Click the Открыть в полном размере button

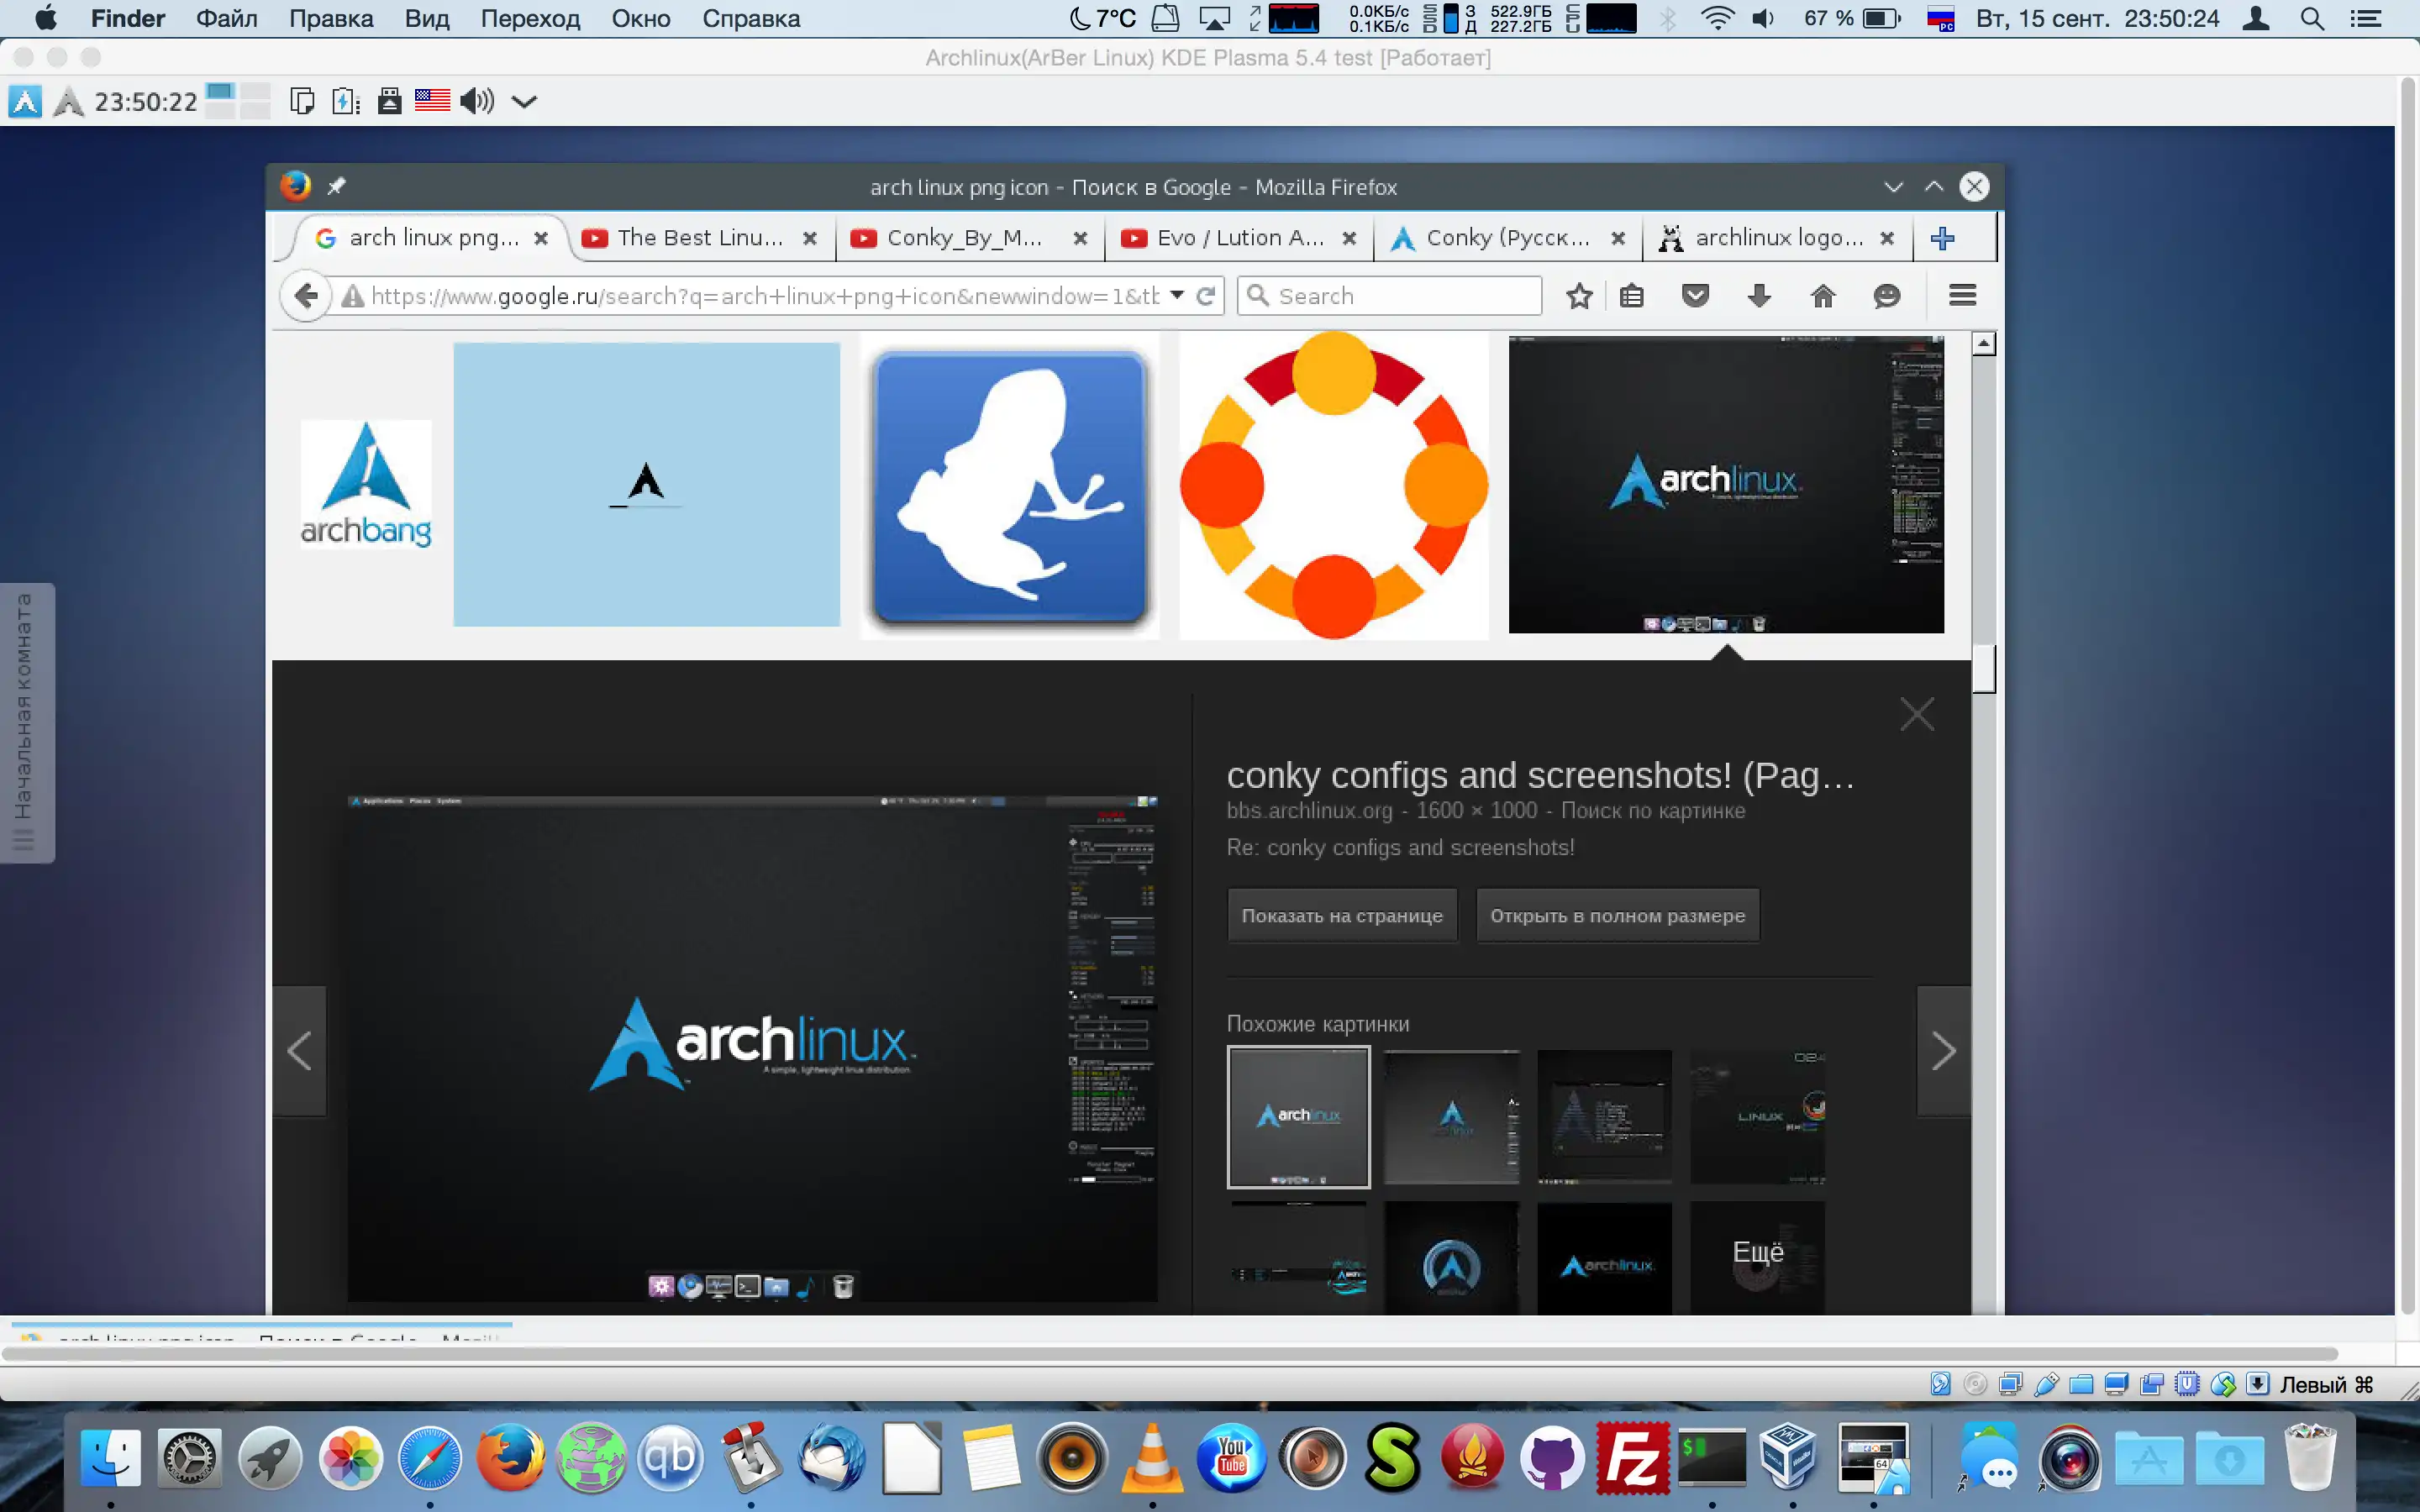[1617, 915]
